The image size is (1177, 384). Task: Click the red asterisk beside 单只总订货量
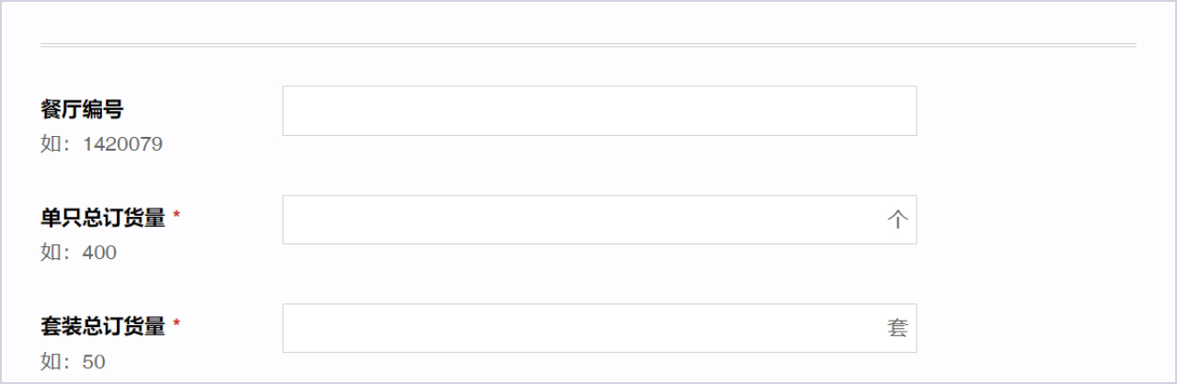click(x=177, y=216)
